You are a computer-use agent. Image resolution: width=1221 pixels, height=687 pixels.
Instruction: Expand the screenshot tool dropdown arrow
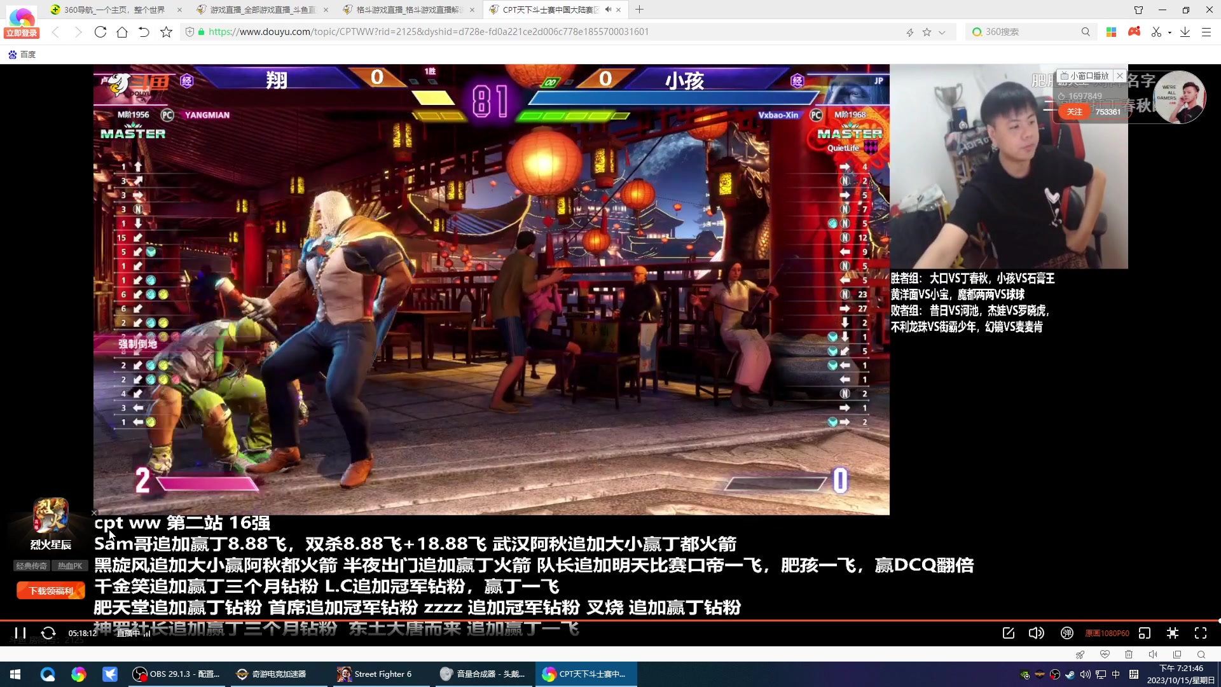1169,32
